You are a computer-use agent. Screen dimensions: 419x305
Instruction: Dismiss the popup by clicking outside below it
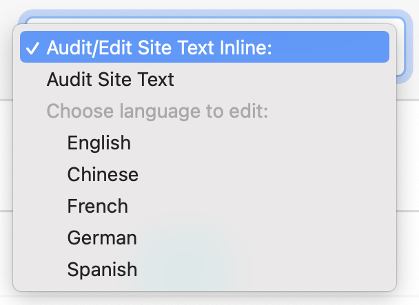point(207,299)
